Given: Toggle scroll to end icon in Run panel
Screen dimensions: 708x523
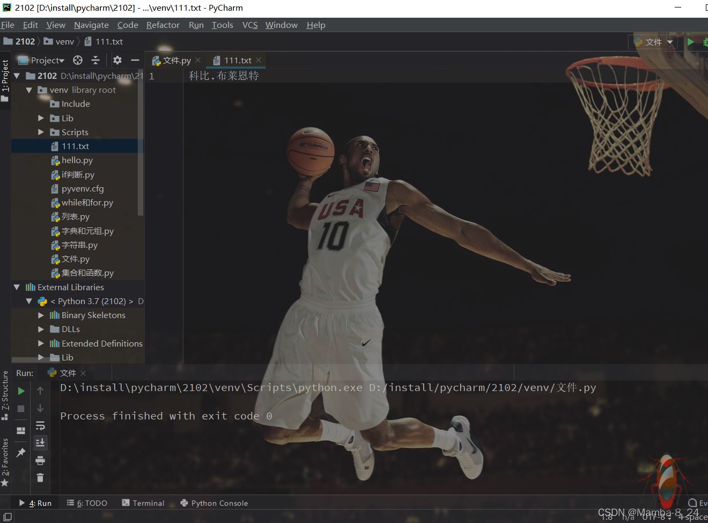Looking at the screenshot, I should point(40,443).
